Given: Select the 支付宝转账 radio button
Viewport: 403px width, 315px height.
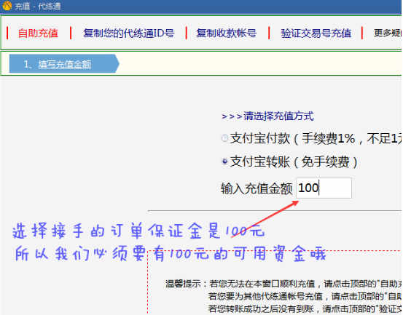Looking at the screenshot, I should tap(224, 162).
